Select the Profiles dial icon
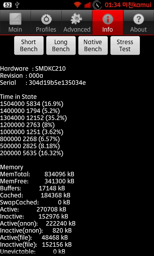The image size is (154, 256). click(x=46, y=19)
